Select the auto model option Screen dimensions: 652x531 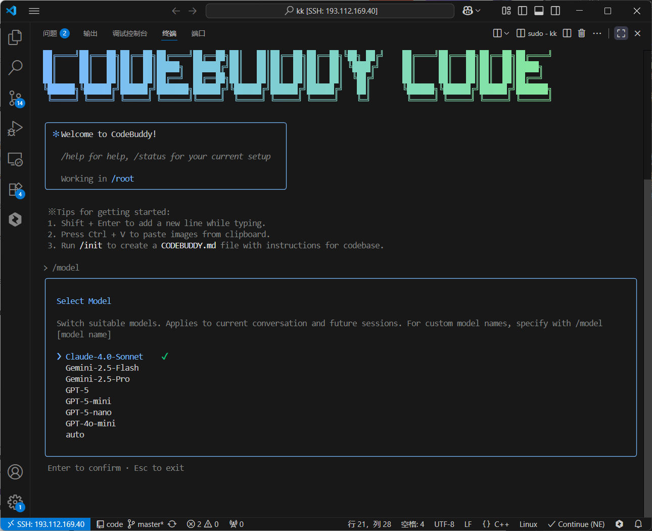[x=75, y=434]
